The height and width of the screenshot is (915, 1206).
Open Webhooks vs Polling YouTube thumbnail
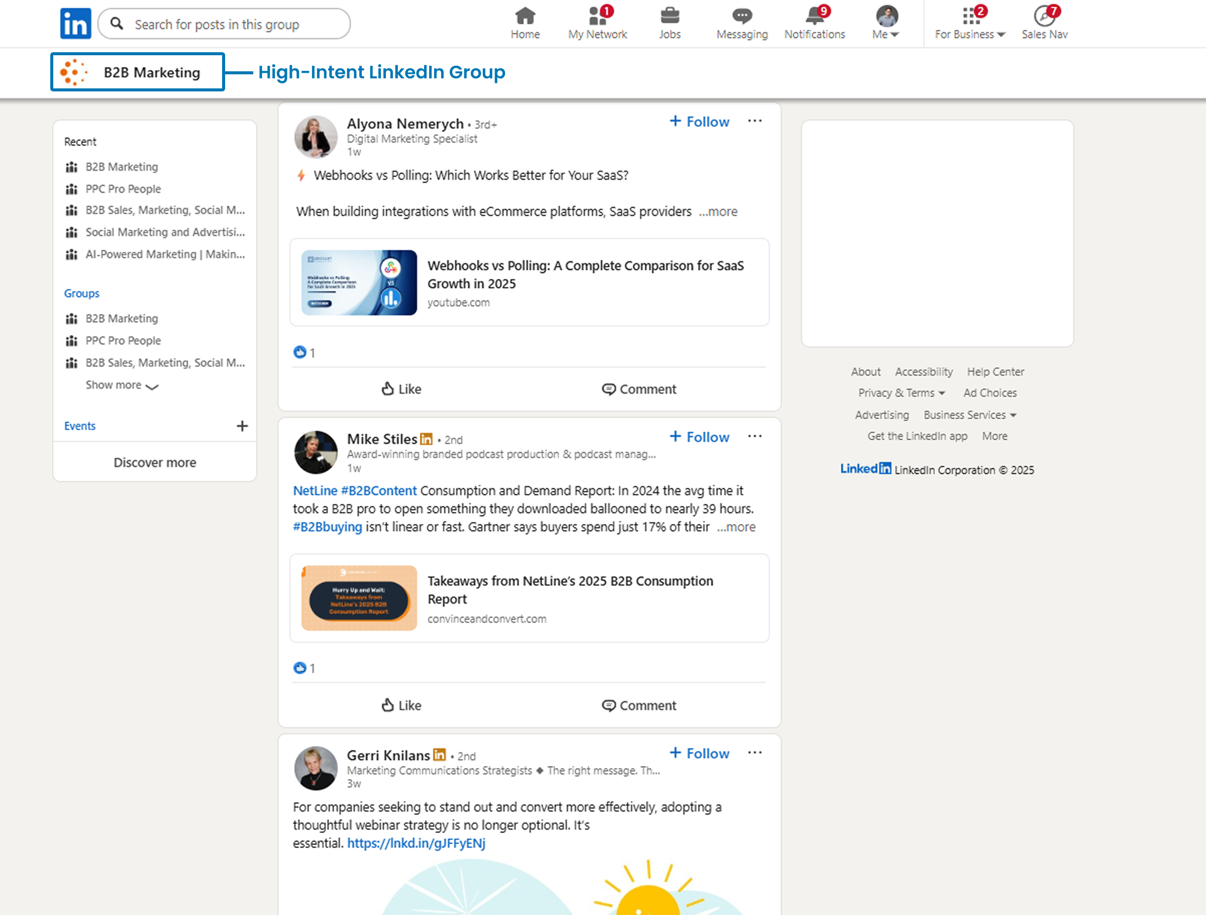[359, 283]
